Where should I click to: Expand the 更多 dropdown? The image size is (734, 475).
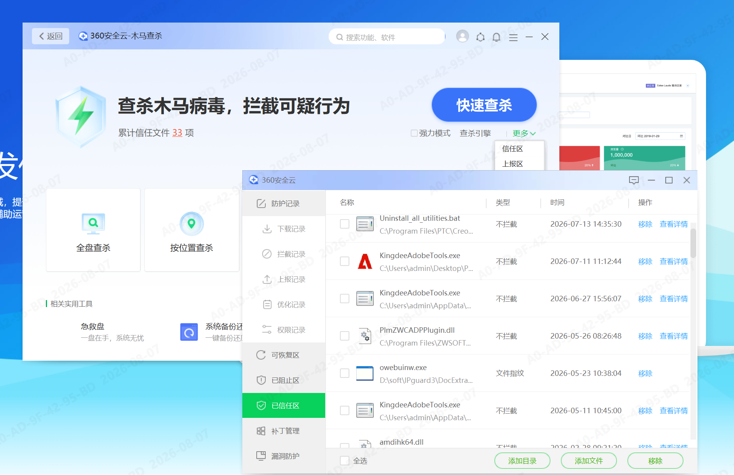[x=524, y=133]
